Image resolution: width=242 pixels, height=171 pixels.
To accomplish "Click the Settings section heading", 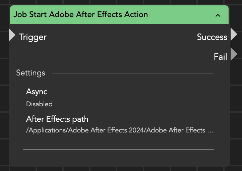I will click(x=31, y=73).
